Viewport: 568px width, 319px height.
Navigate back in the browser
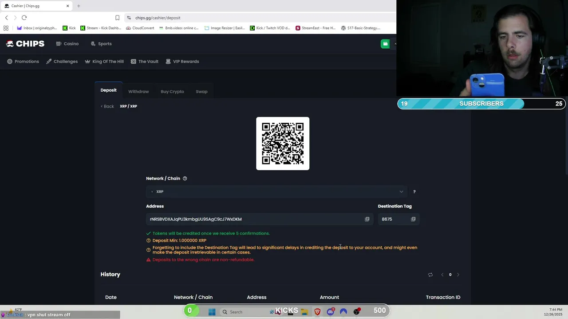coord(7,18)
